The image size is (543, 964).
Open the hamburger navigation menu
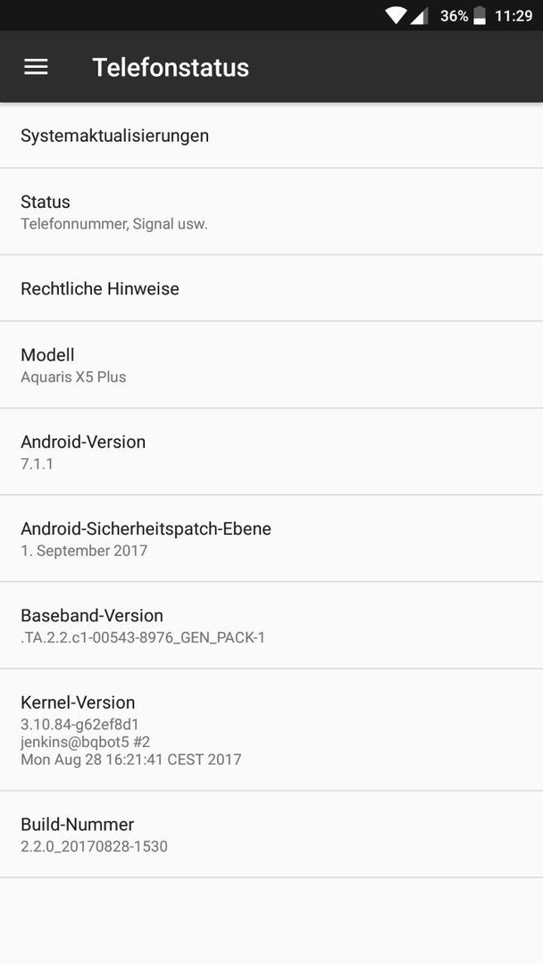[x=36, y=67]
